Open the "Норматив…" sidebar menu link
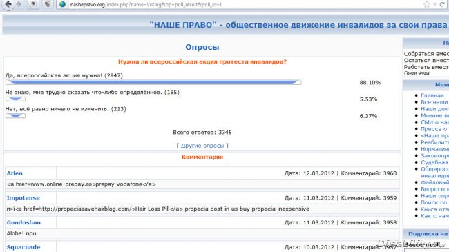The height and width of the screenshot is (252, 449). [x=434, y=149]
